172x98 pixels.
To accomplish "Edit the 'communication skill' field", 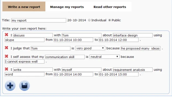I will [x=65, y=57].
